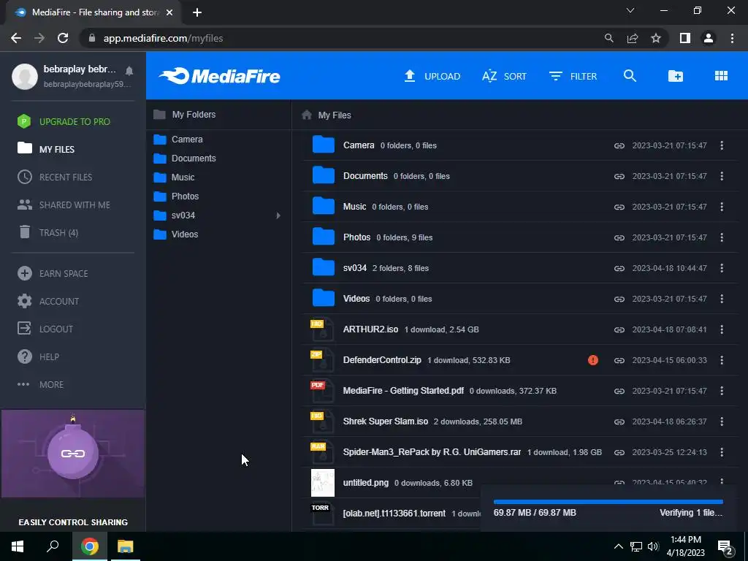
Task: Click Verifying 1 file status text
Action: [x=691, y=513]
